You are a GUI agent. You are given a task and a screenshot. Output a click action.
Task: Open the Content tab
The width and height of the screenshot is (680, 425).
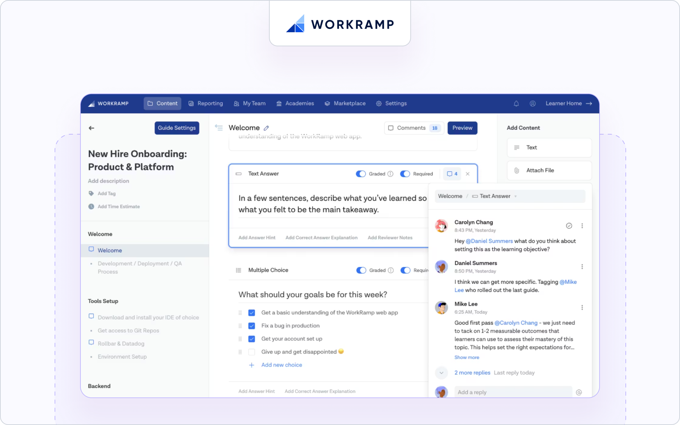tap(162, 103)
